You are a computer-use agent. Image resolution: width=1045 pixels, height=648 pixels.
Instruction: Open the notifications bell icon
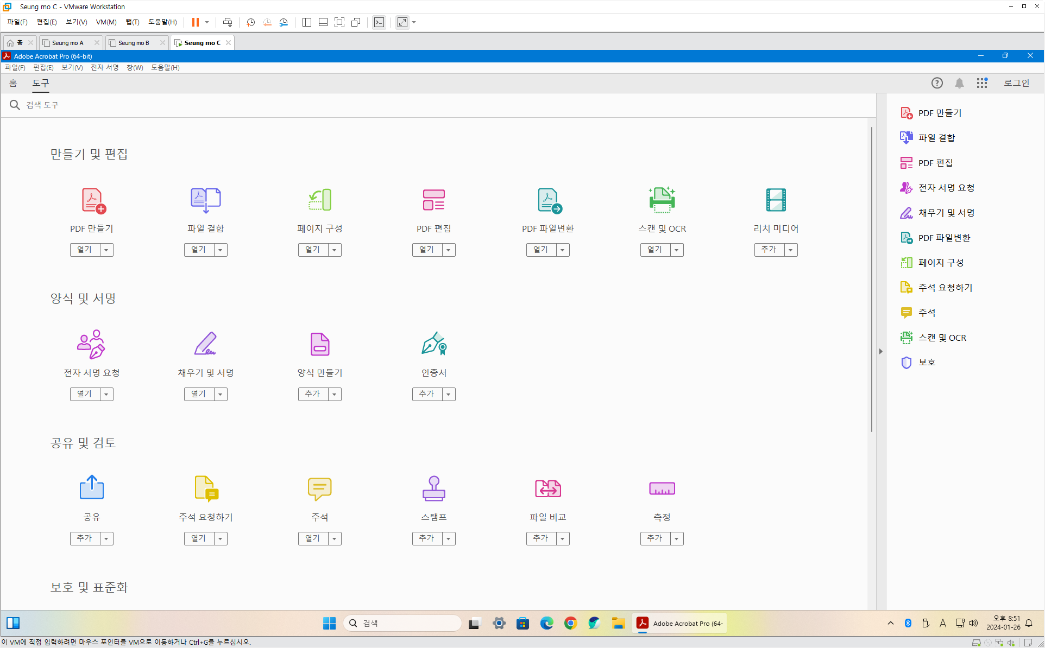click(959, 83)
